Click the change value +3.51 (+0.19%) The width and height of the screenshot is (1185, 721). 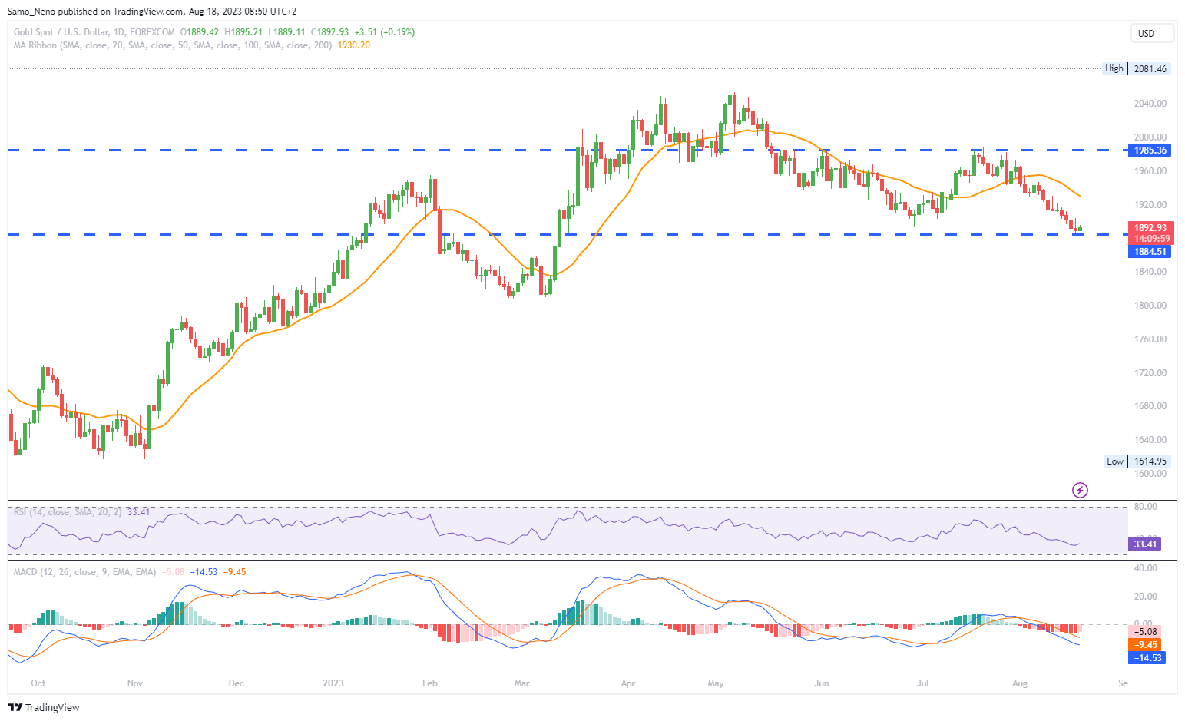tap(385, 32)
